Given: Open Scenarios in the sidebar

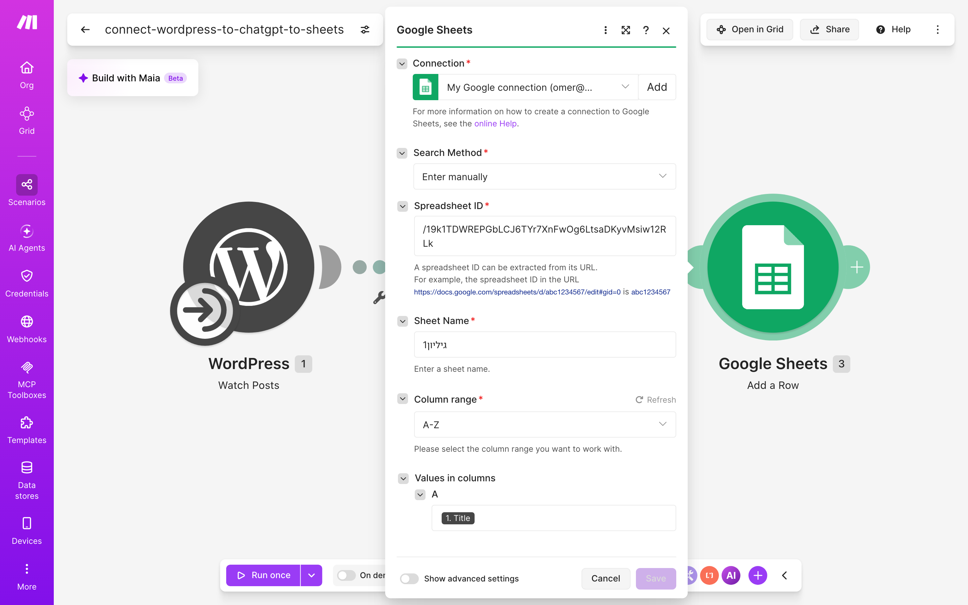Looking at the screenshot, I should click(27, 191).
